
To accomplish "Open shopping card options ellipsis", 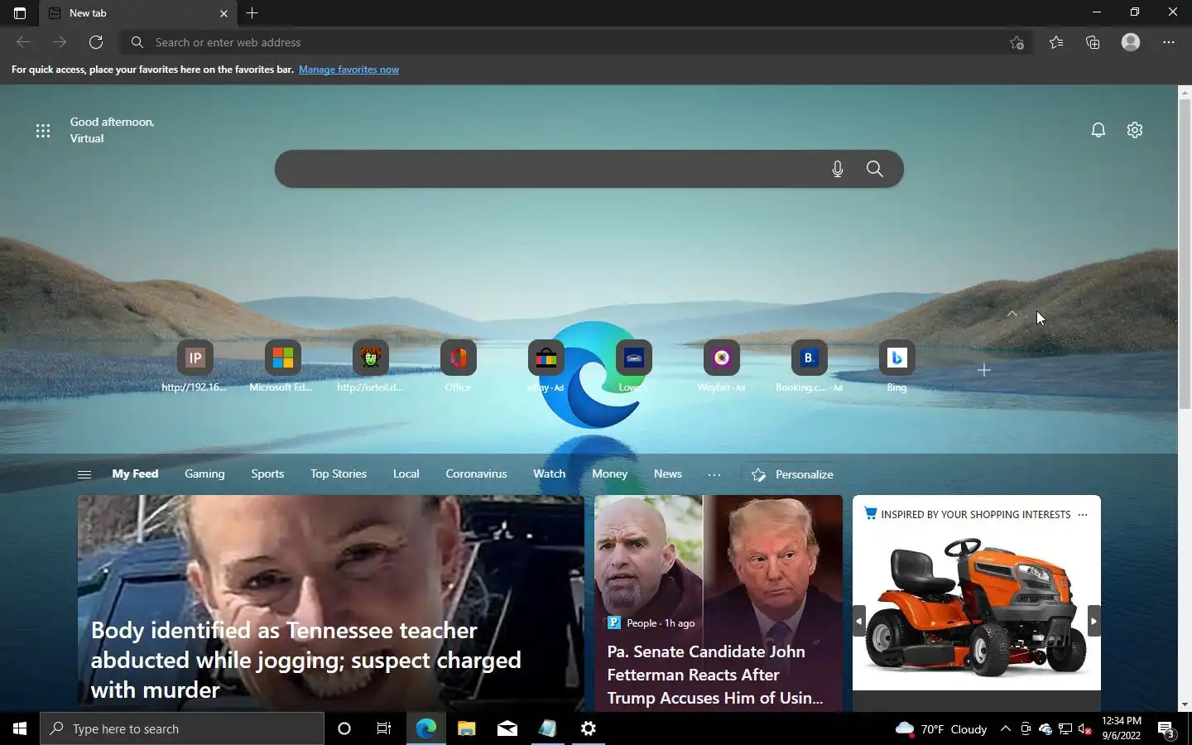I will coord(1083,514).
